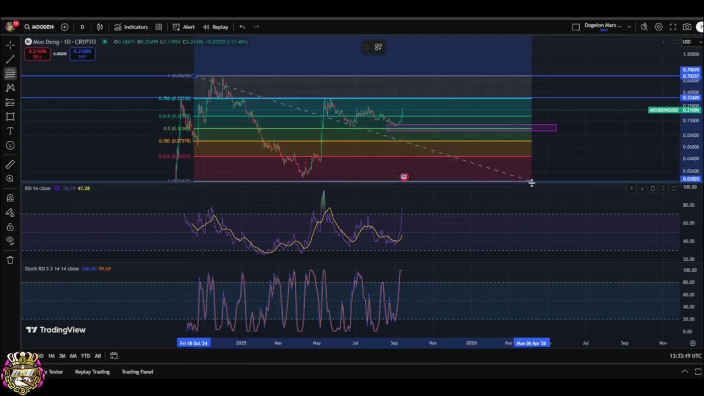
Task: Undo the last chart action
Action: (x=242, y=26)
